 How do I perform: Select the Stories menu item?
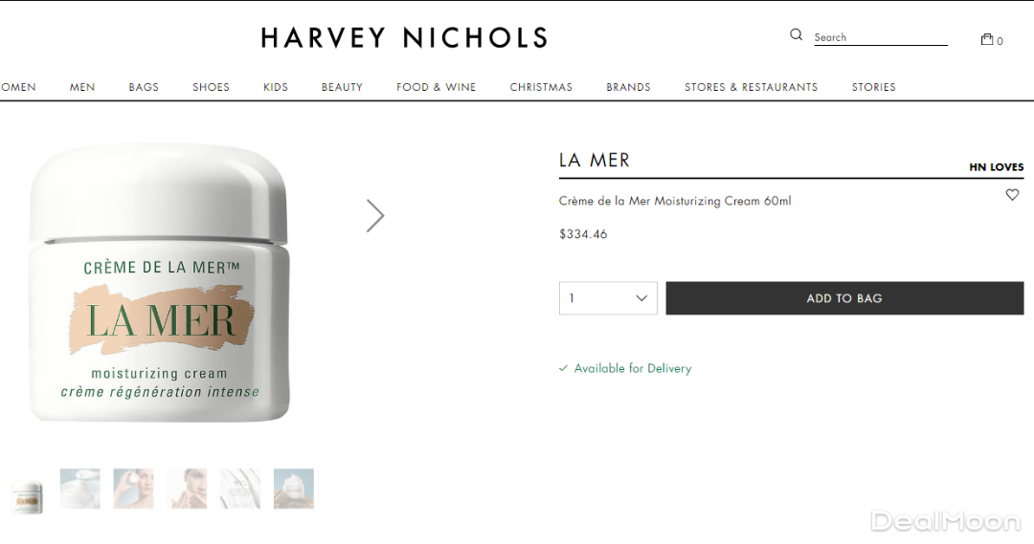(x=873, y=87)
